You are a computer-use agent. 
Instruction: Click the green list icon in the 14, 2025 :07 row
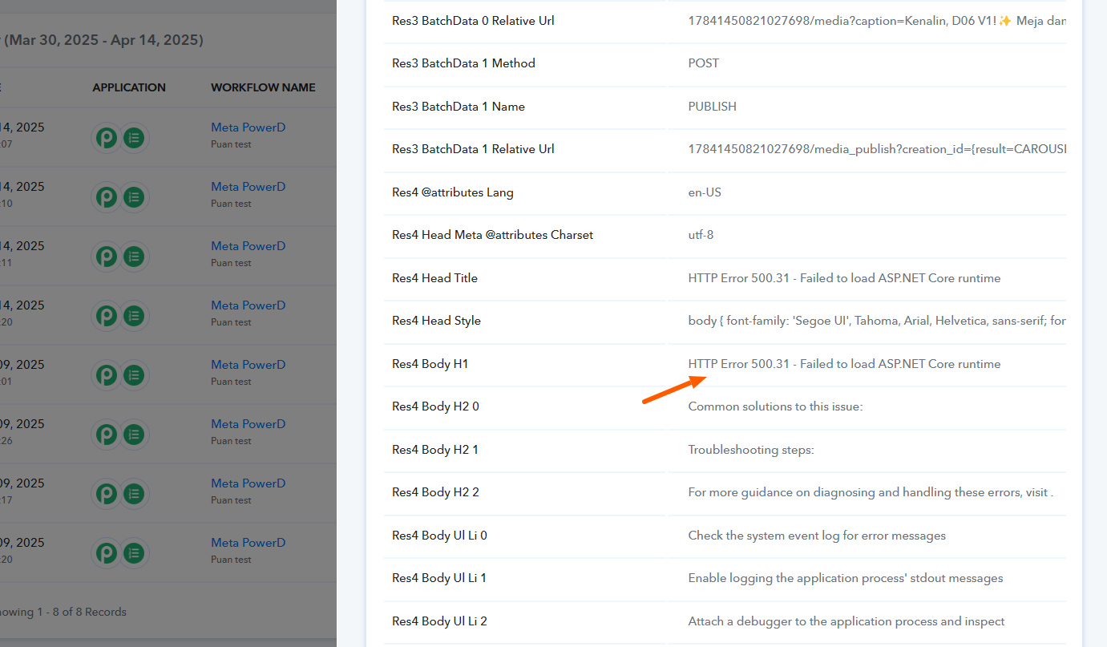(134, 138)
